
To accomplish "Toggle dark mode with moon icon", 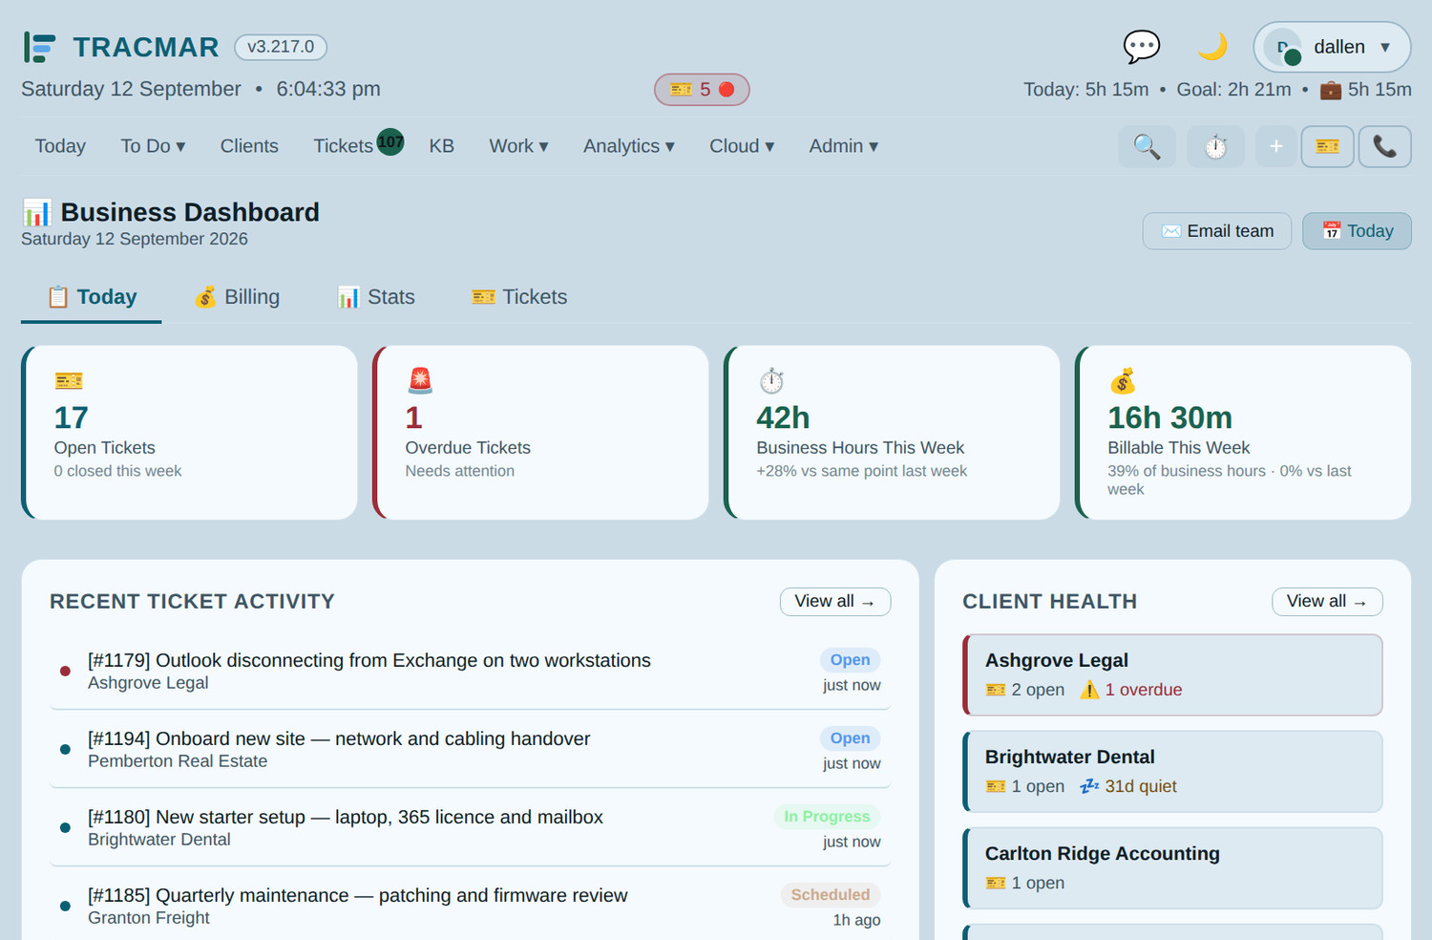I will (x=1212, y=47).
